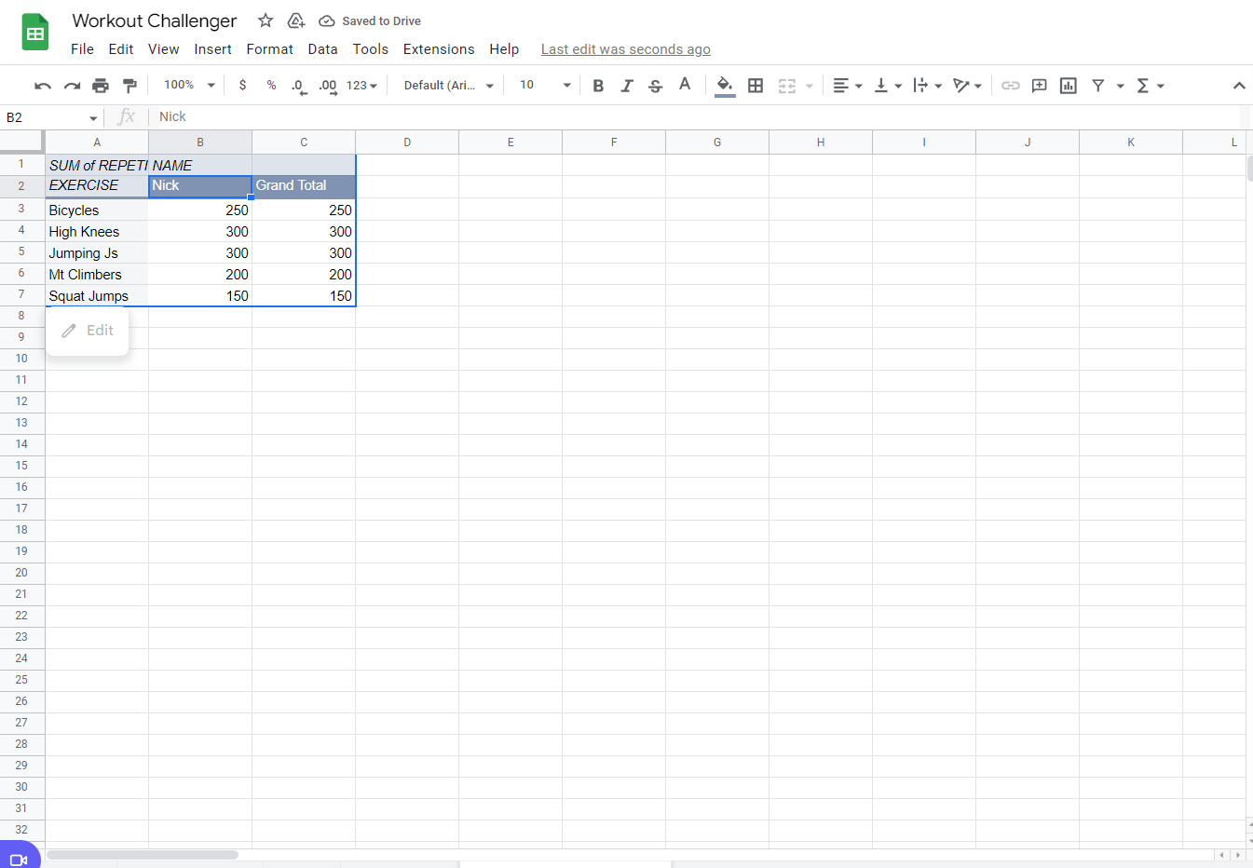Open horizontal align dropdown
The width and height of the screenshot is (1253, 868).
coord(847,86)
